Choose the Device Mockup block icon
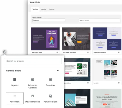Screen dimensions: 122x108 (33, 96)
